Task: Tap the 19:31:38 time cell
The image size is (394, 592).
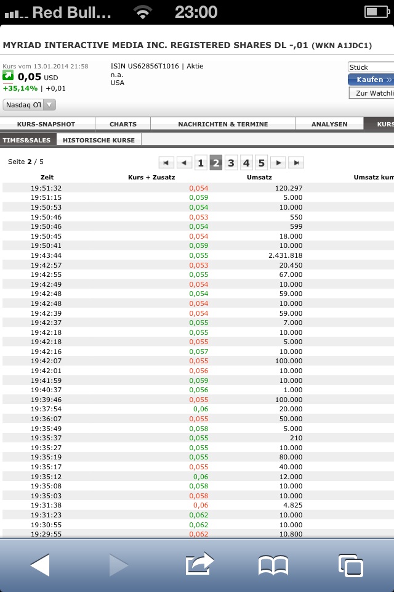Action: click(46, 505)
